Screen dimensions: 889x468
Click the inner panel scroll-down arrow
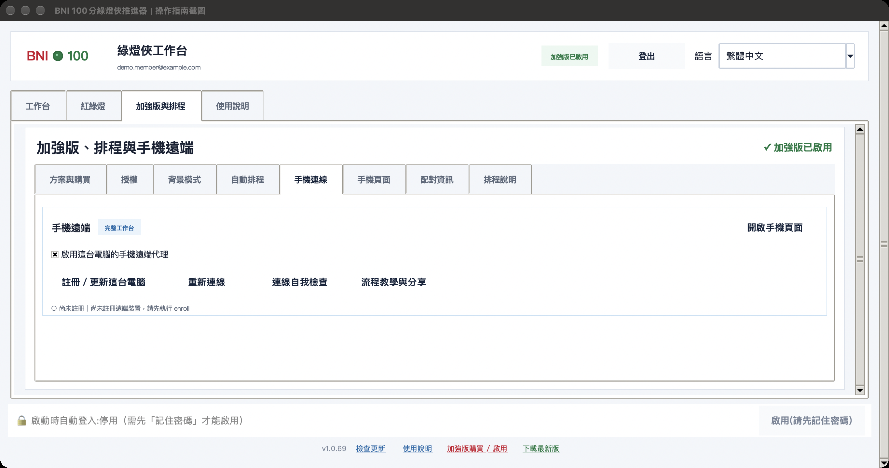860,390
